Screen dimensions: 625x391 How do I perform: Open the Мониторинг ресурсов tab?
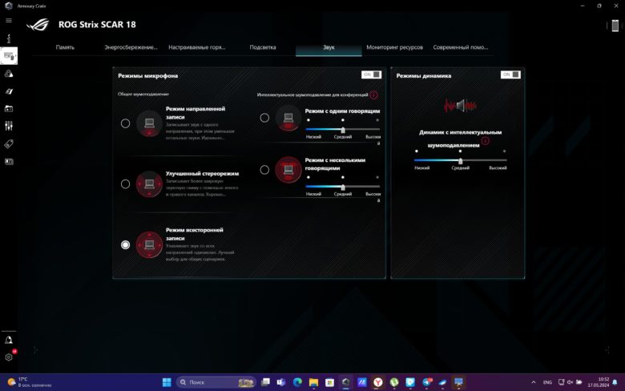[394, 47]
